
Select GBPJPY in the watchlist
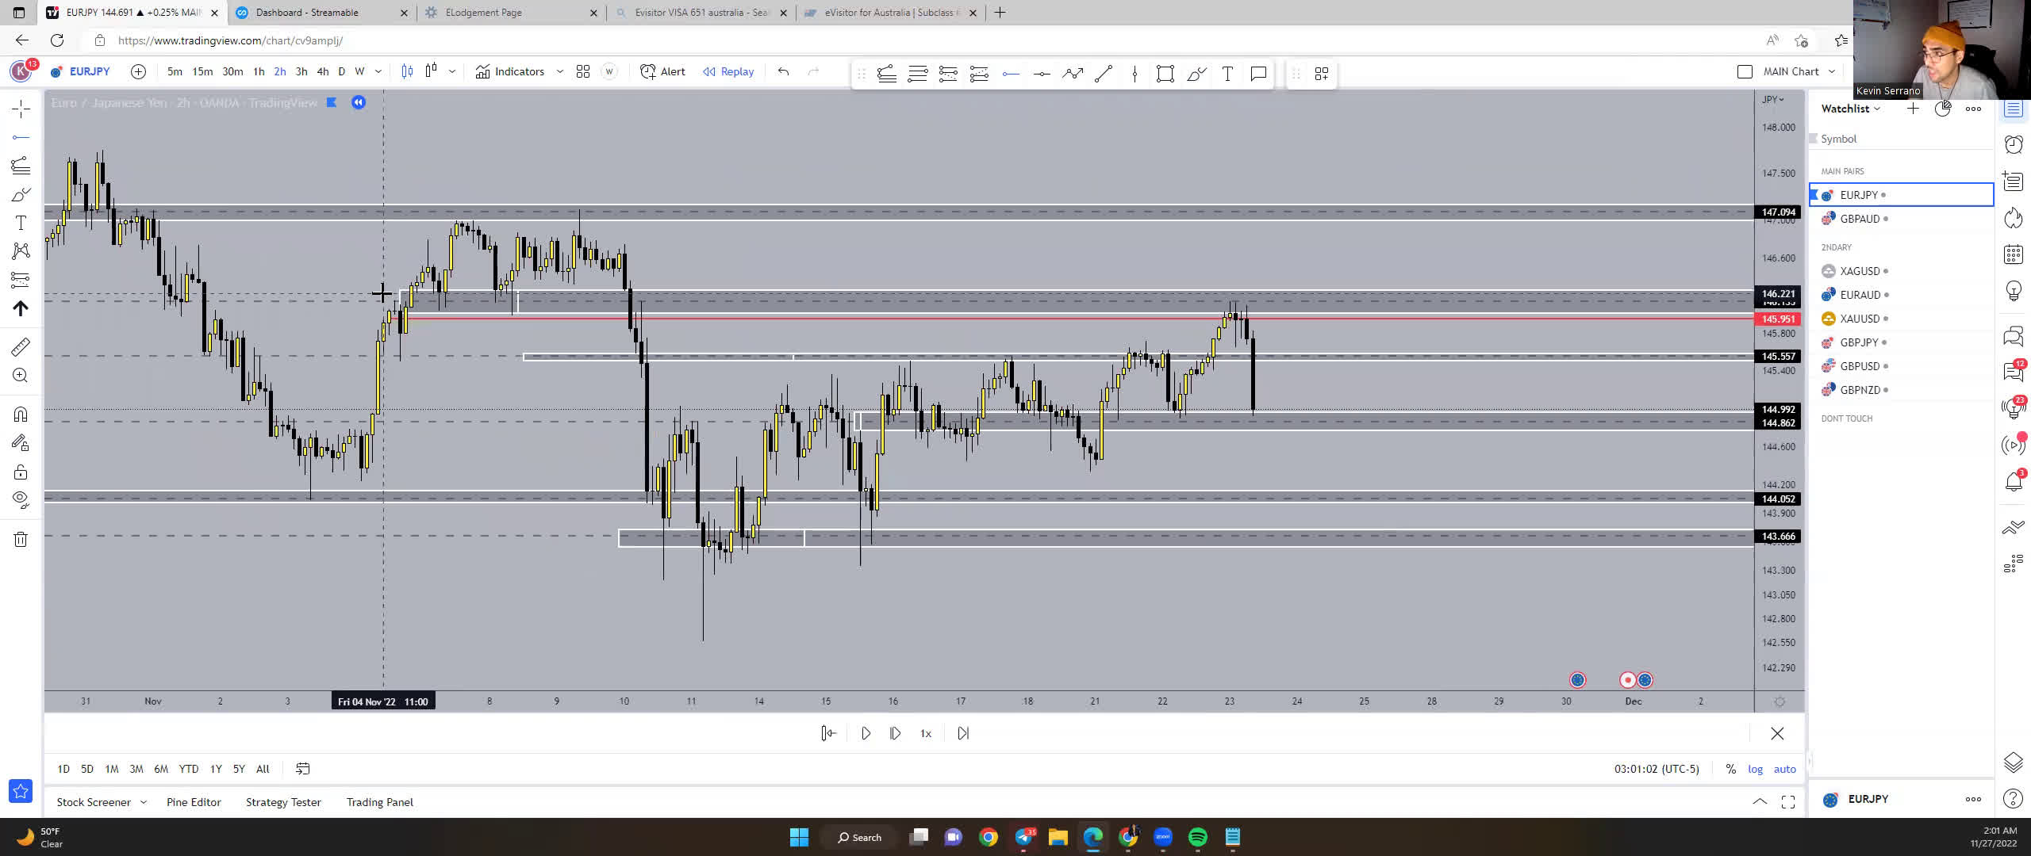click(1859, 342)
